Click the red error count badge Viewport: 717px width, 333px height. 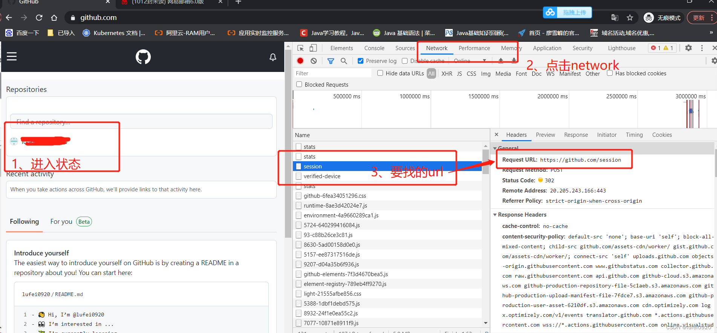pyautogui.click(x=656, y=48)
